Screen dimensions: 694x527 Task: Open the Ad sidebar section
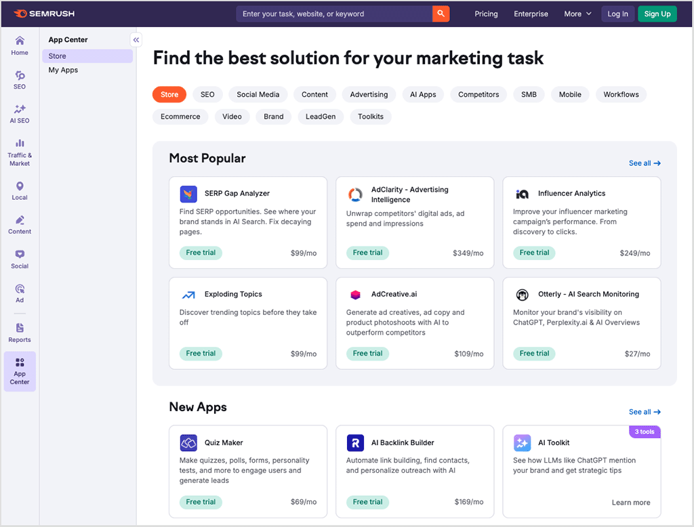(x=20, y=294)
